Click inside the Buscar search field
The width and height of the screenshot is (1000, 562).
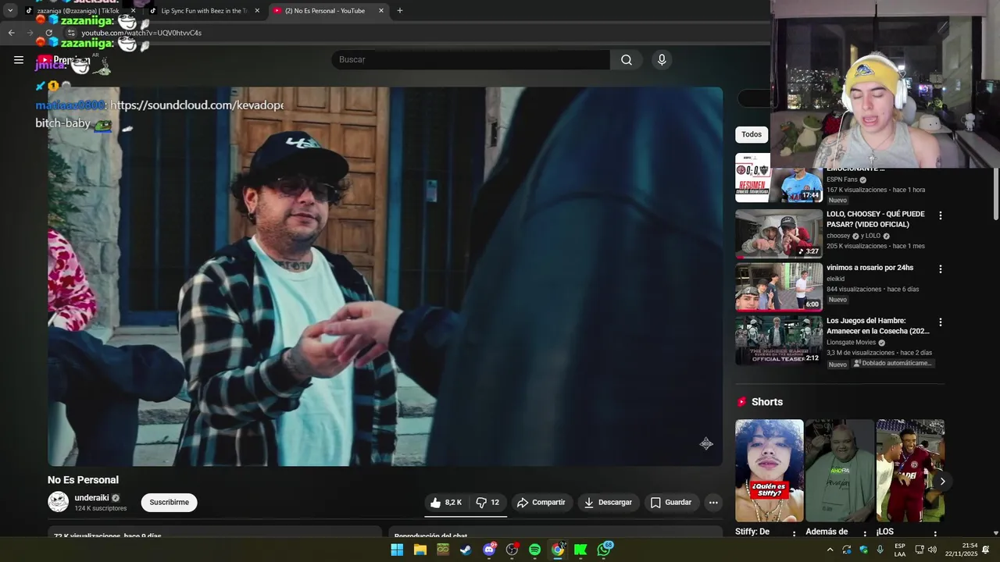point(471,60)
